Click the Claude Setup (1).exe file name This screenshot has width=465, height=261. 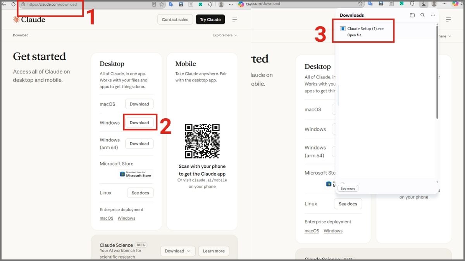coord(365,29)
